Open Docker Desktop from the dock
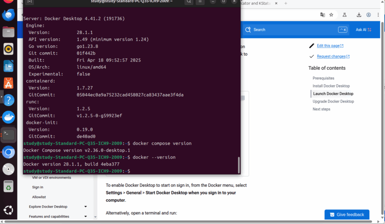 (x=8, y=117)
